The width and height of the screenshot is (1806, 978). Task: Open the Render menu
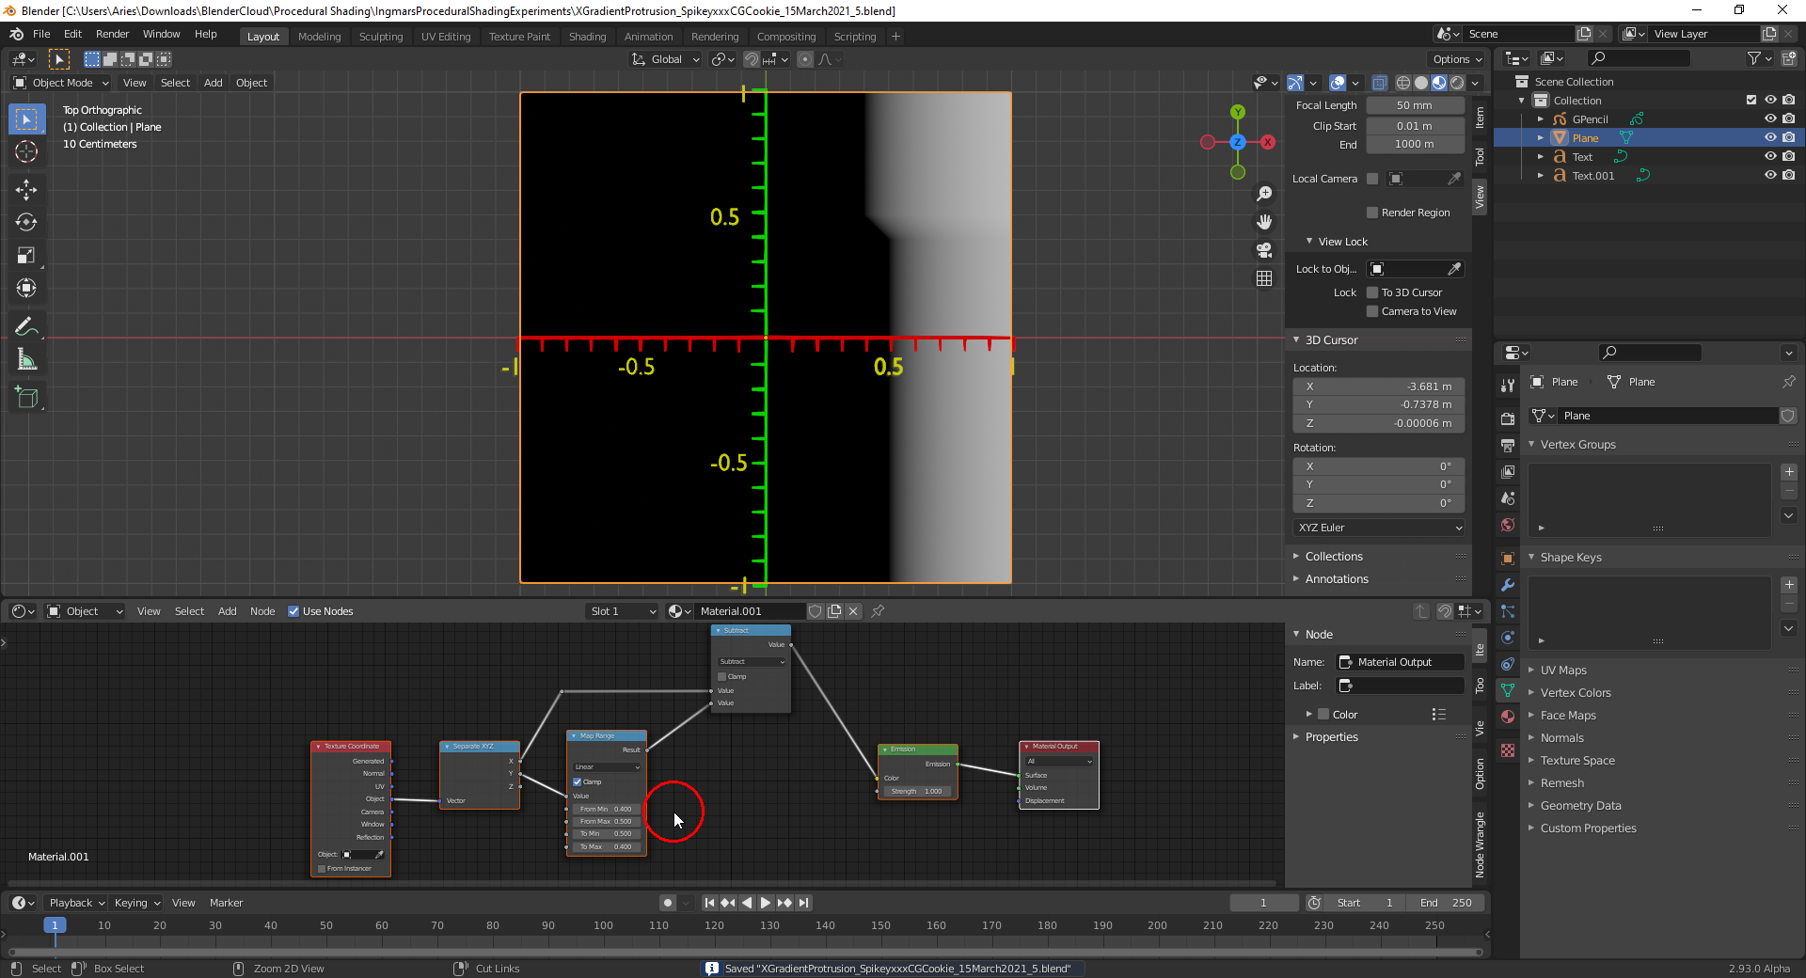click(112, 34)
